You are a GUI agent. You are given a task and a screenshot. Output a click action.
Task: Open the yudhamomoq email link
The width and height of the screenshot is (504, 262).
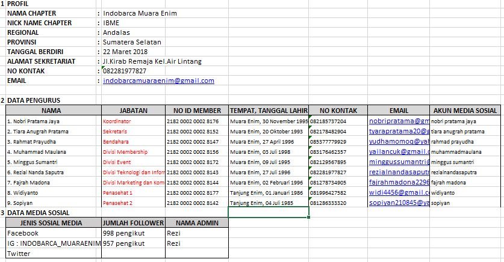[x=399, y=141]
